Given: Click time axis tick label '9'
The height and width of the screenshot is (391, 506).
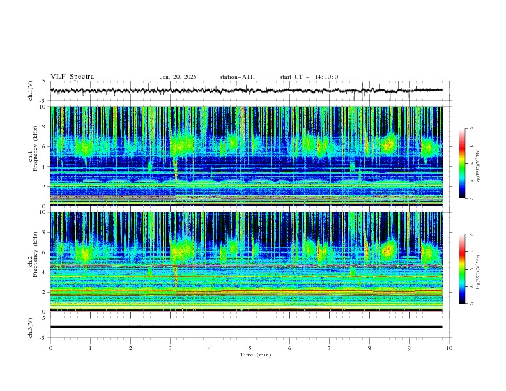Looking at the screenshot, I should 409,348.
